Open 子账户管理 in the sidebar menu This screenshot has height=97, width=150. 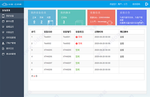pos(12,43)
